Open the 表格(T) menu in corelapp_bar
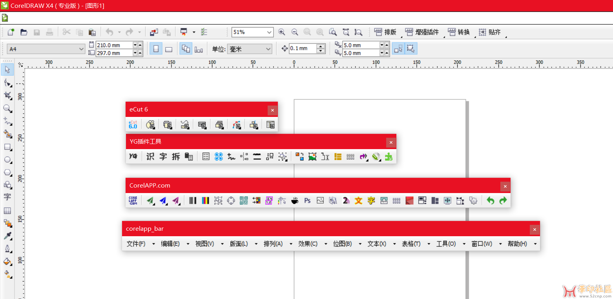Image resolution: width=613 pixels, height=299 pixels. click(x=411, y=244)
